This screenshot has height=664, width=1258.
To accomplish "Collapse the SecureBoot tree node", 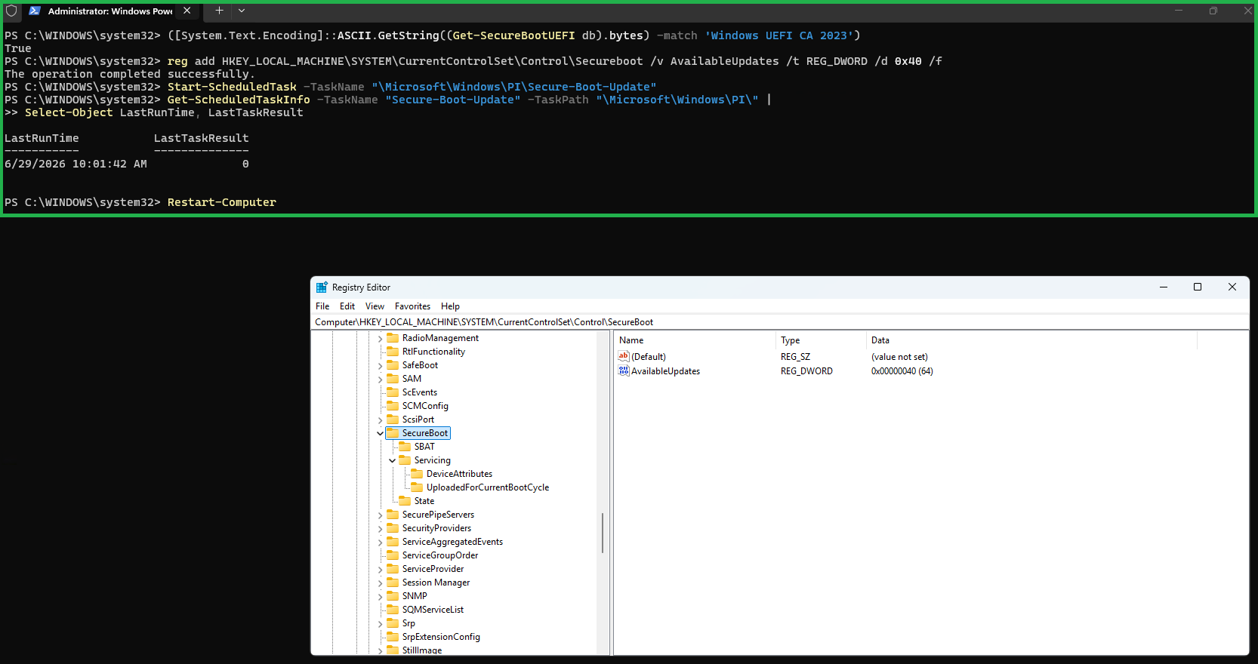I will 380,433.
